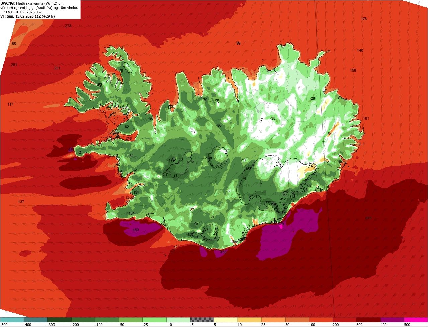Image resolution: width=428 pixels, height=327 pixels.
Task: Click the -82 flux value
Action: [126, 127]
